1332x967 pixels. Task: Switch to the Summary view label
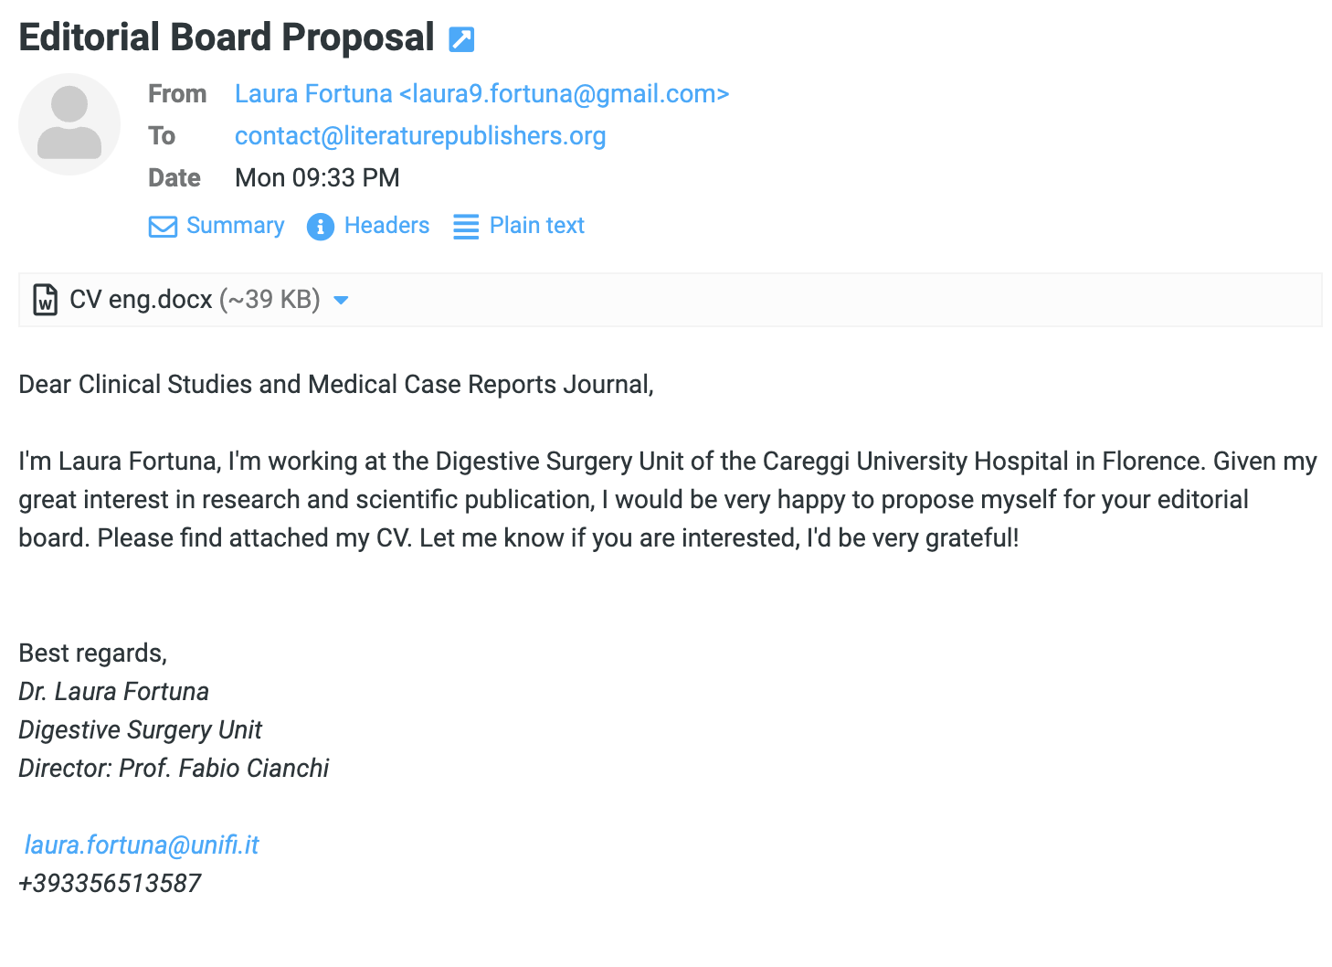coord(235,226)
